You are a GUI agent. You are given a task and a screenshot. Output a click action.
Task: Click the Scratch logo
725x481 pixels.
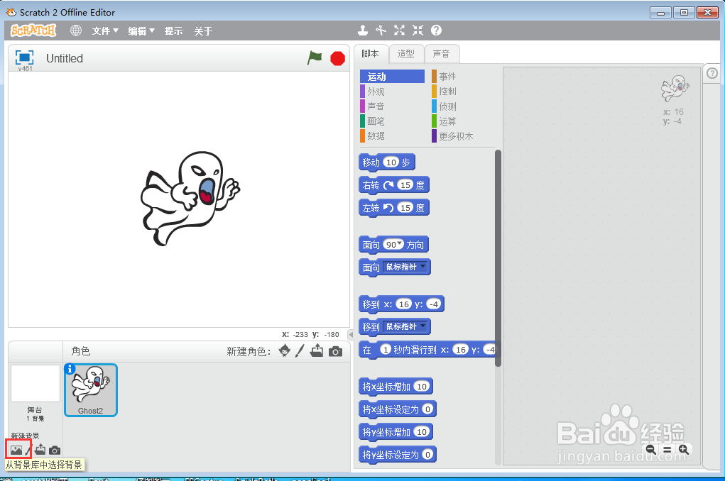tap(33, 31)
